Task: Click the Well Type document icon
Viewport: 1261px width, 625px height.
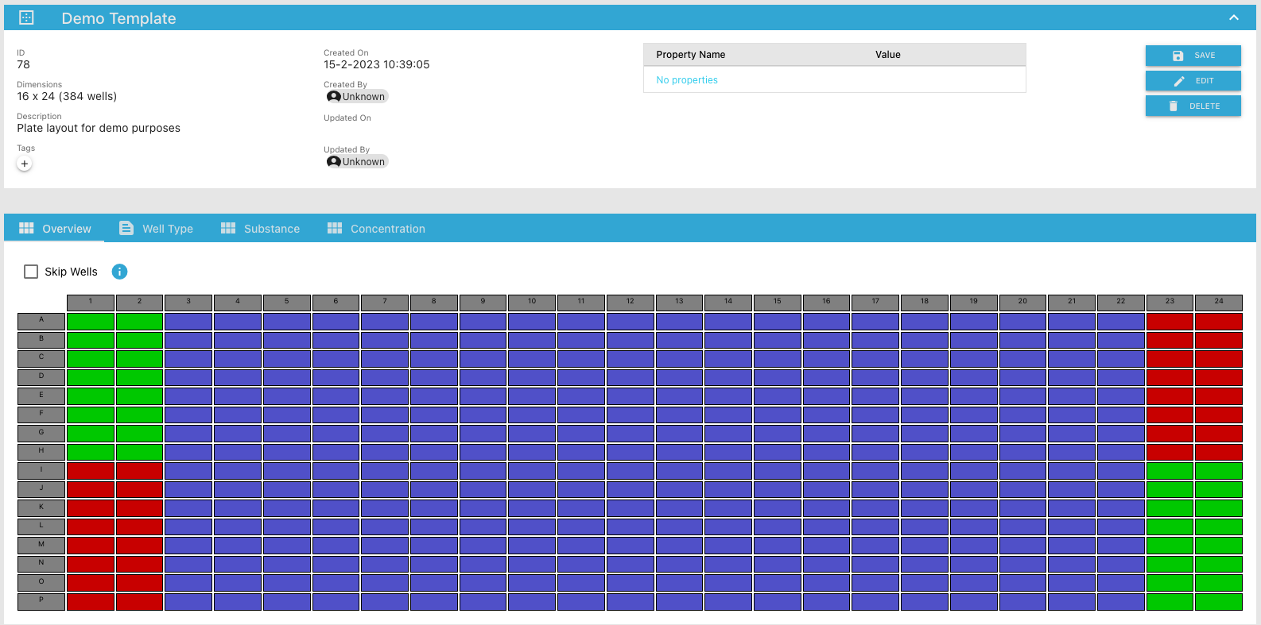Action: click(x=126, y=229)
